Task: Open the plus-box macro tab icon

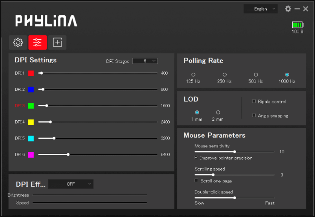Action: 57,42
